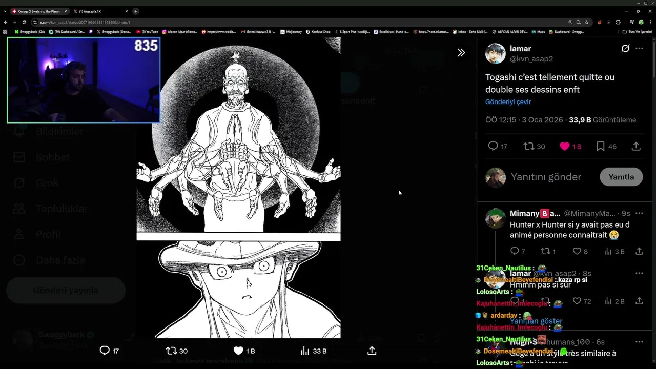Open more options on lamar's post
Screen dimensions: 656x369
[x=639, y=49]
